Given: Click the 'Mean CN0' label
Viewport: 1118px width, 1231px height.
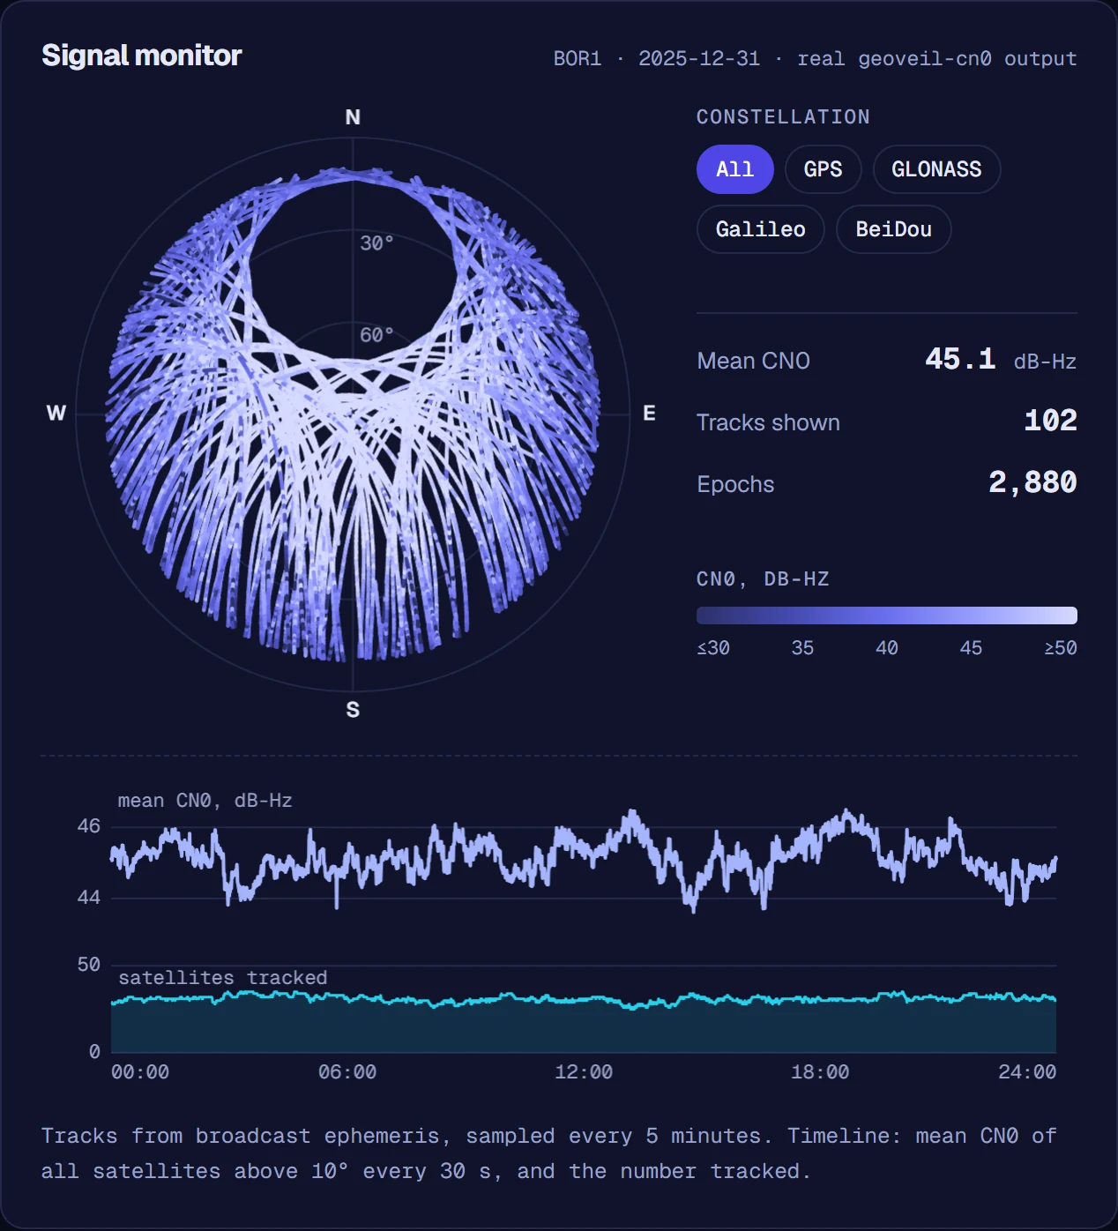Looking at the screenshot, I should pyautogui.click(x=753, y=361).
